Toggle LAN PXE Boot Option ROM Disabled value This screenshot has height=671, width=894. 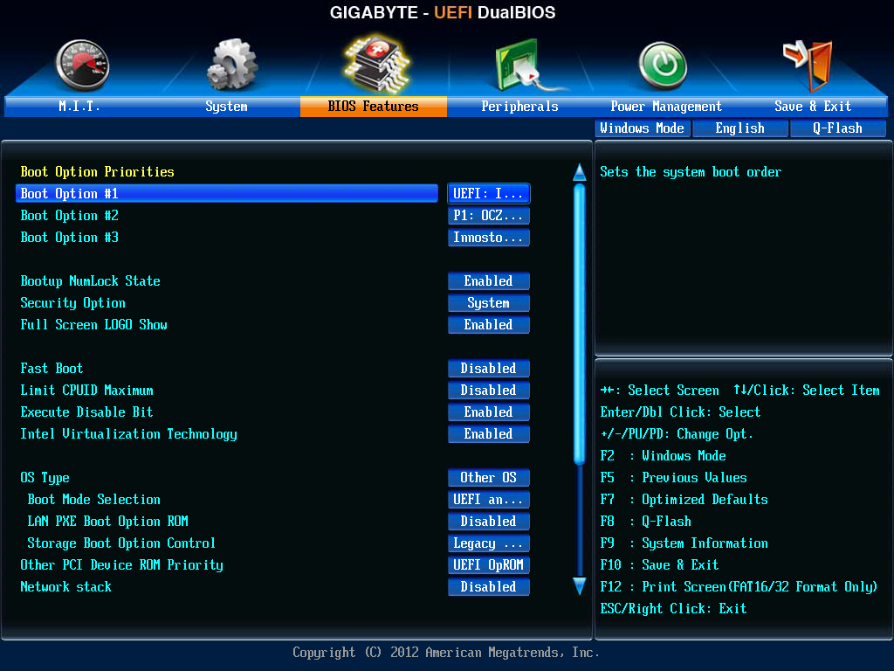[489, 521]
